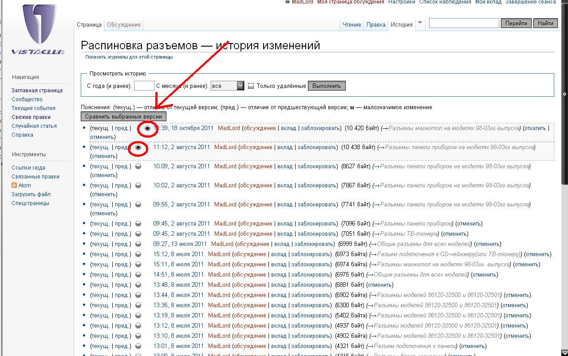
Task: Select radio button for 13:48, 8 июля 2011 revision
Action: pos(138,285)
